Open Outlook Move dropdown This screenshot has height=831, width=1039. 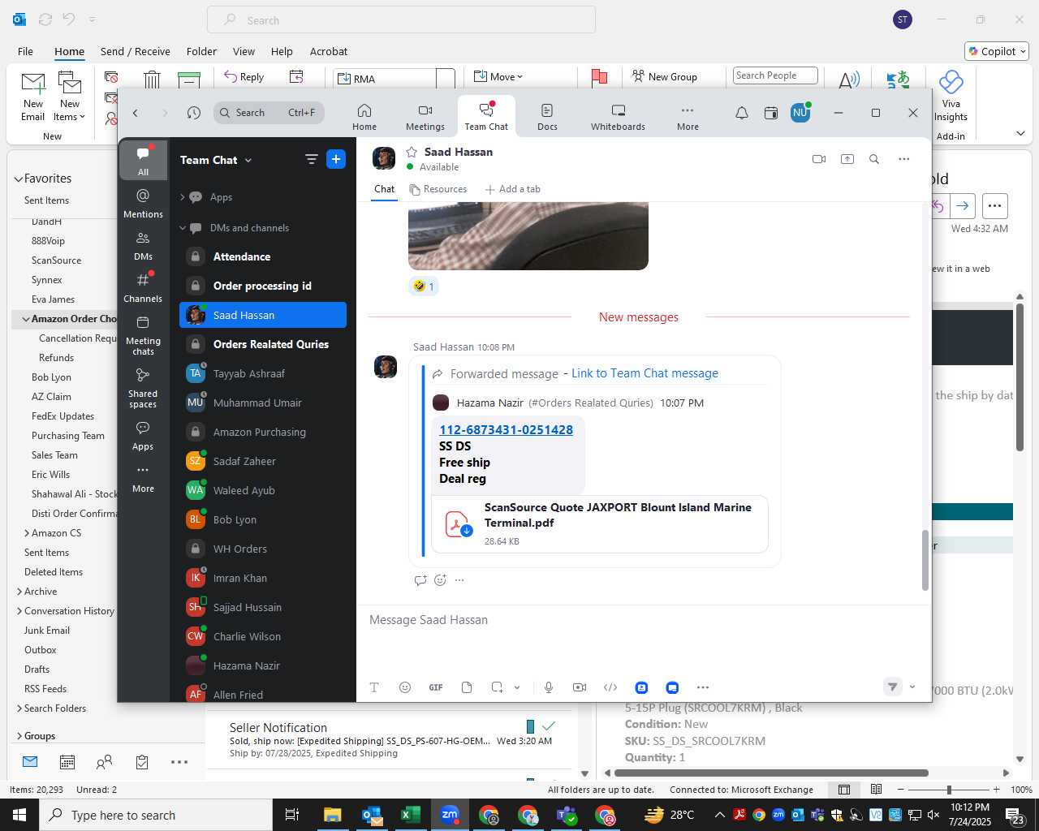coord(499,77)
